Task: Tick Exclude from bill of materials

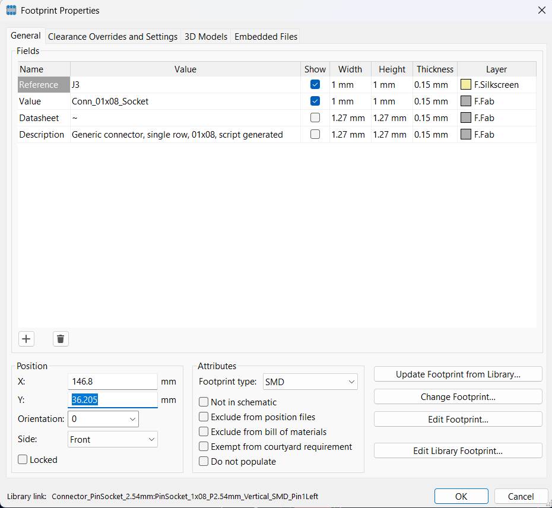Action: point(204,432)
